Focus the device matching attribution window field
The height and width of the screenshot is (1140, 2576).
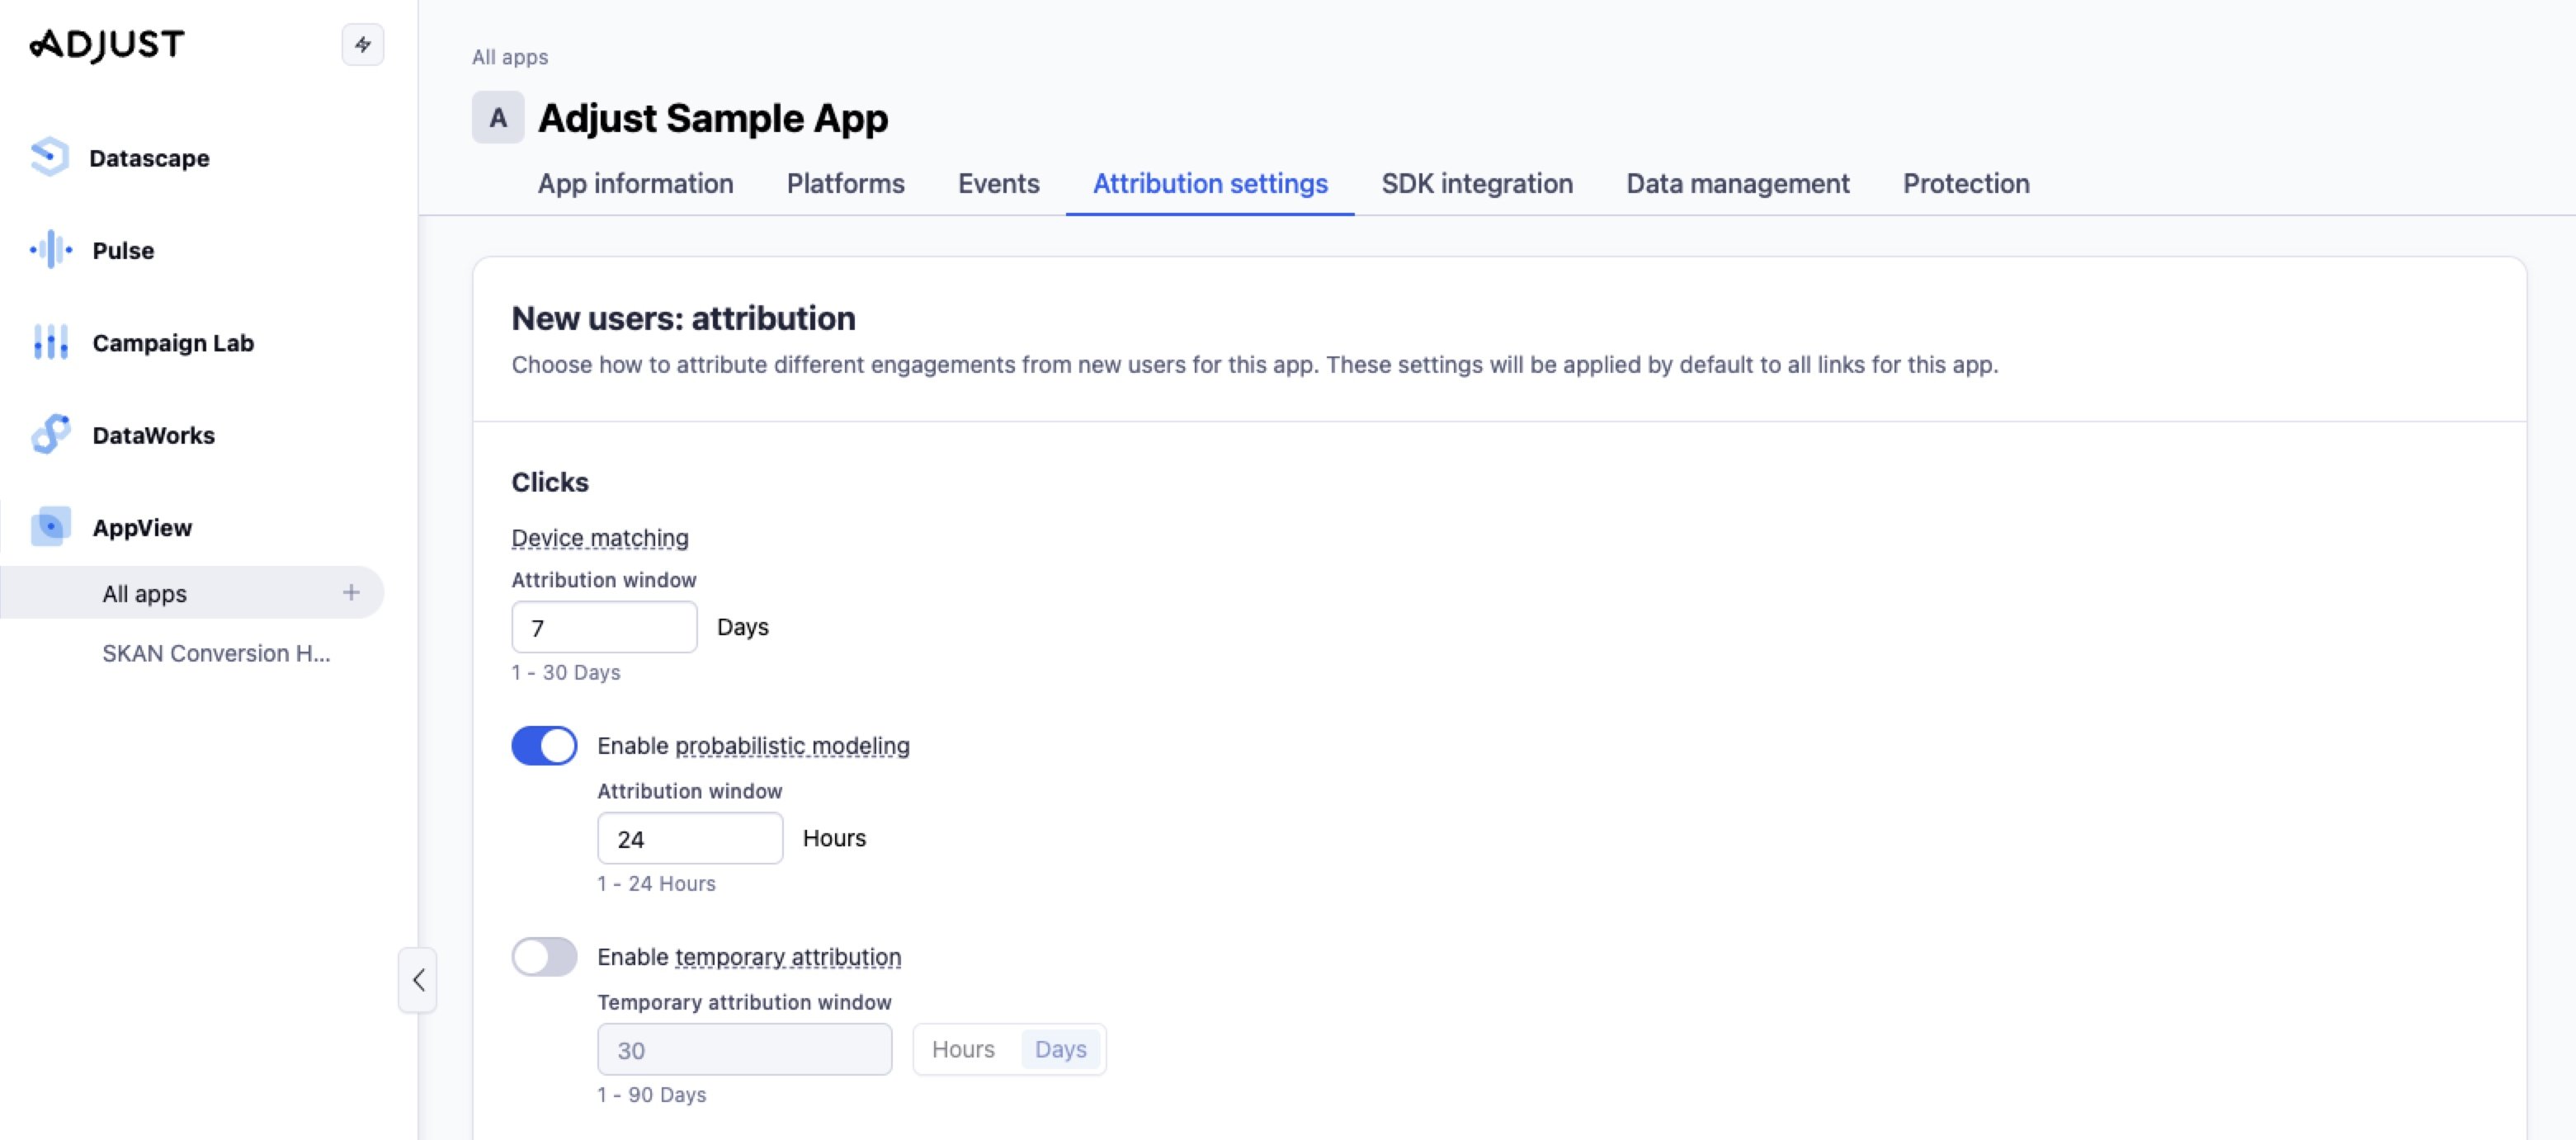coord(604,627)
